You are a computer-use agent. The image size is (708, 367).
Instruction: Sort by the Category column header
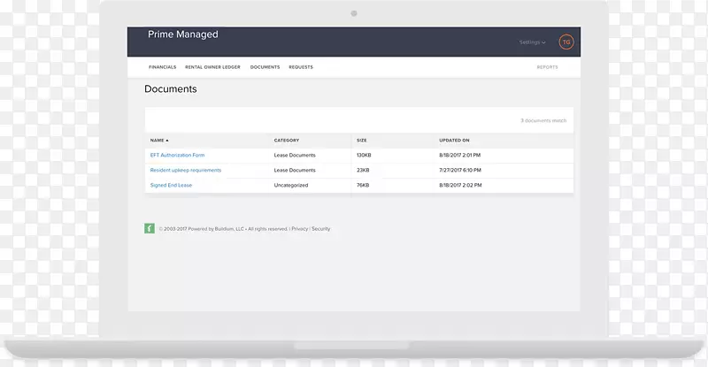point(287,141)
